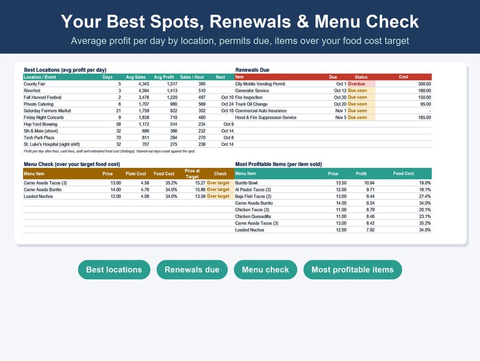Select Commercial Auto Insurance renewal

point(261,111)
